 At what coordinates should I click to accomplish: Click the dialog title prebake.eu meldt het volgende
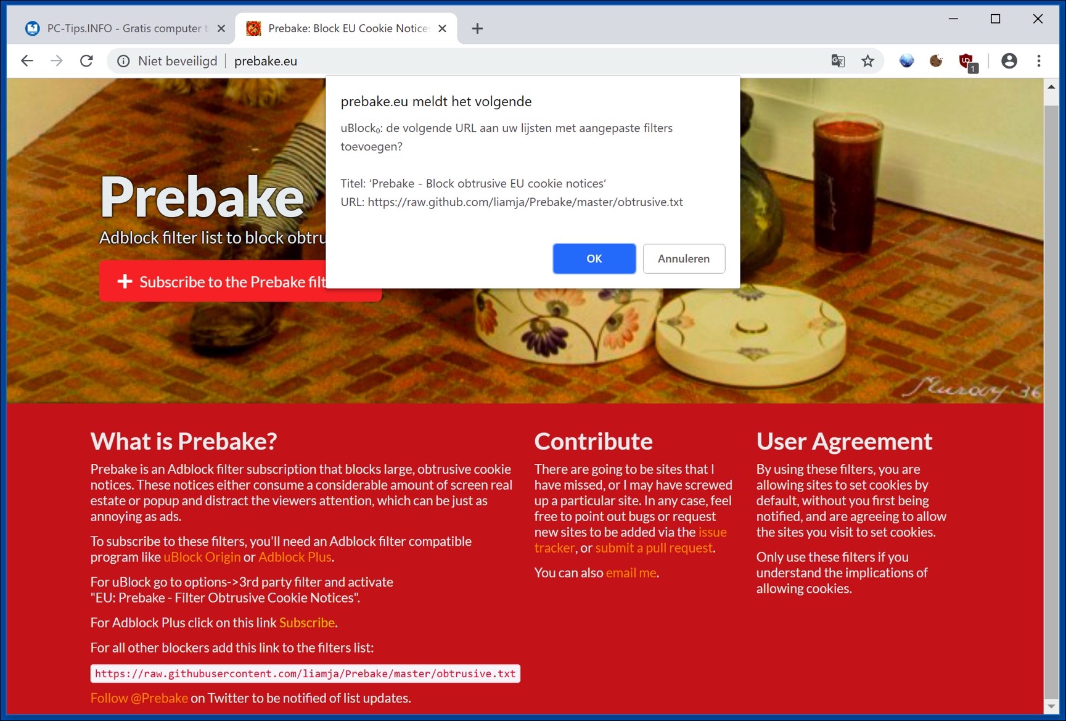click(x=436, y=101)
